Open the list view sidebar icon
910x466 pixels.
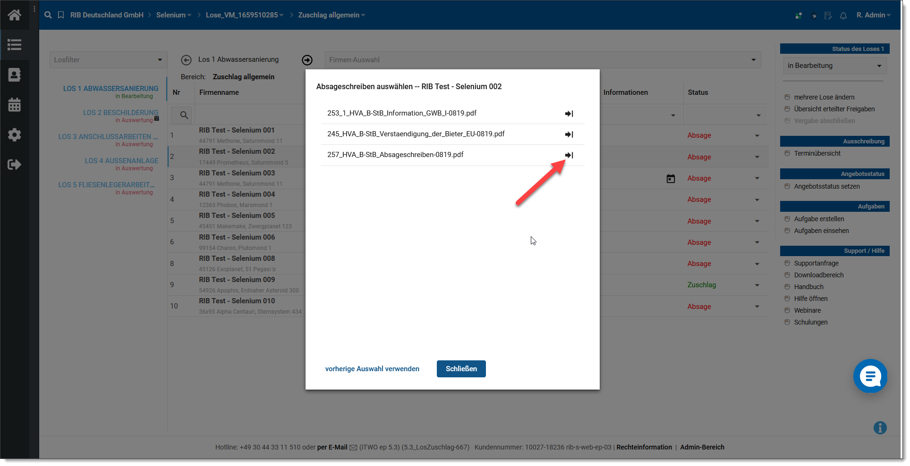14,45
